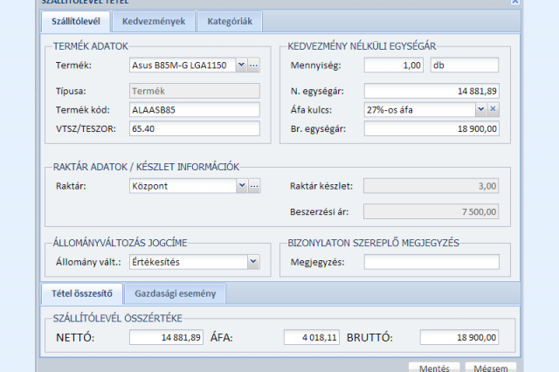Expand the Áfa kulcs dropdown arrow
The width and height of the screenshot is (559, 372).
click(x=481, y=109)
